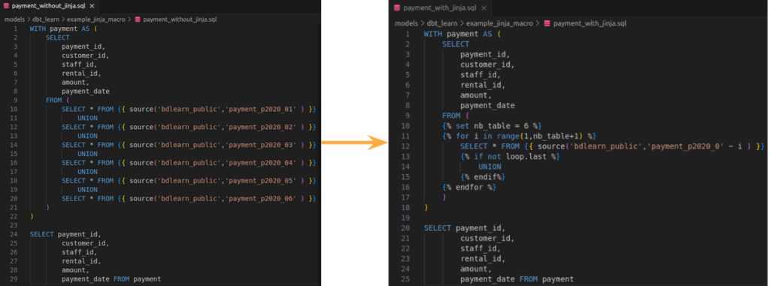Click '{% endfor %}' line in right editor

tap(469, 188)
